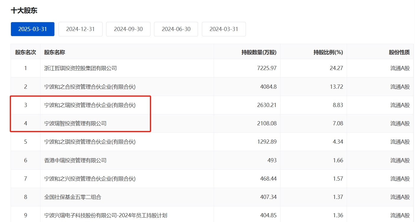Click the holding ratio 7.08

(x=338, y=124)
